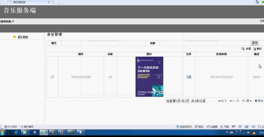Jump to last page via 尾页
This screenshot has width=264, height=137.
(x=259, y=101)
